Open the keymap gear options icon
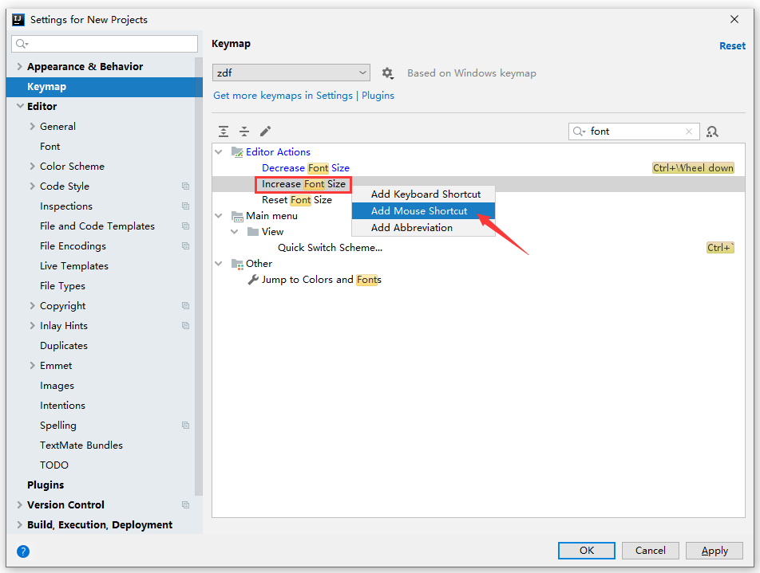This screenshot has height=573, width=760. [387, 73]
